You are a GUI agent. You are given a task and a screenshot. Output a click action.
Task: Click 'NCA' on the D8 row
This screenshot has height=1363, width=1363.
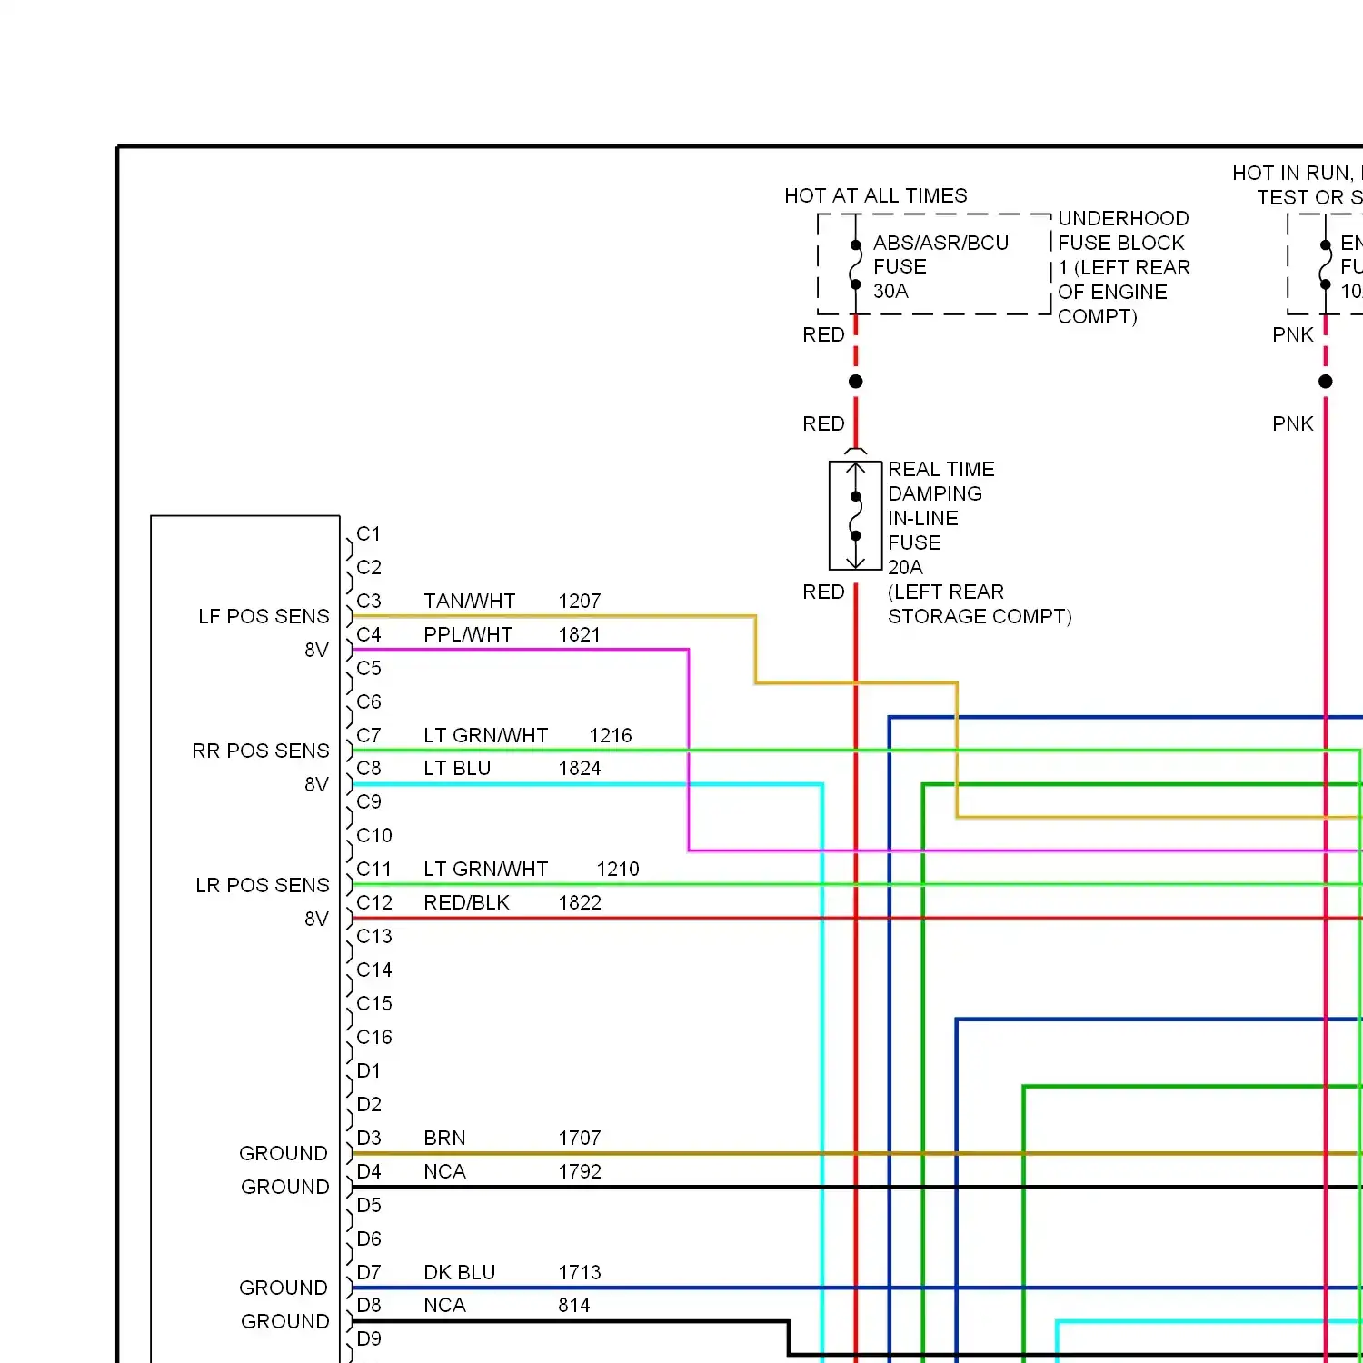point(444,1306)
